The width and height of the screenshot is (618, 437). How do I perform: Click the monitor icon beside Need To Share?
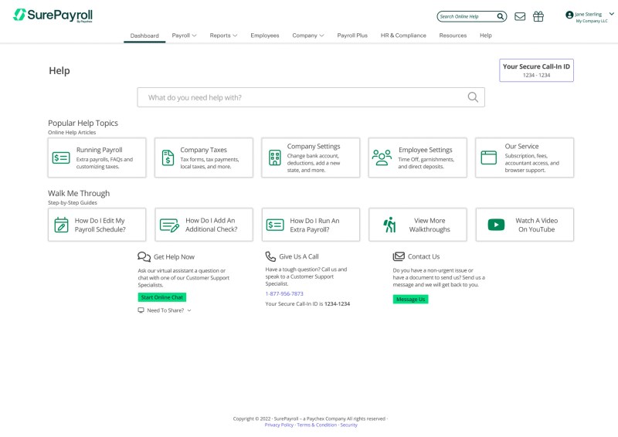[x=141, y=310]
